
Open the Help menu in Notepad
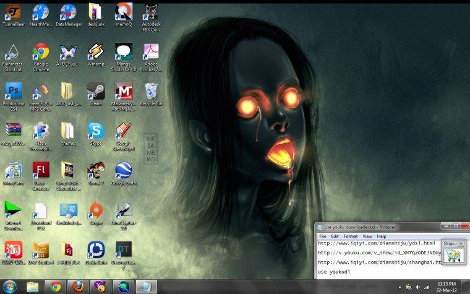tap(382, 236)
